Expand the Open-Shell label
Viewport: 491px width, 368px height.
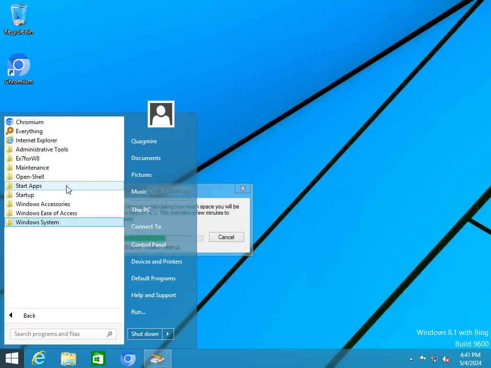30,177
